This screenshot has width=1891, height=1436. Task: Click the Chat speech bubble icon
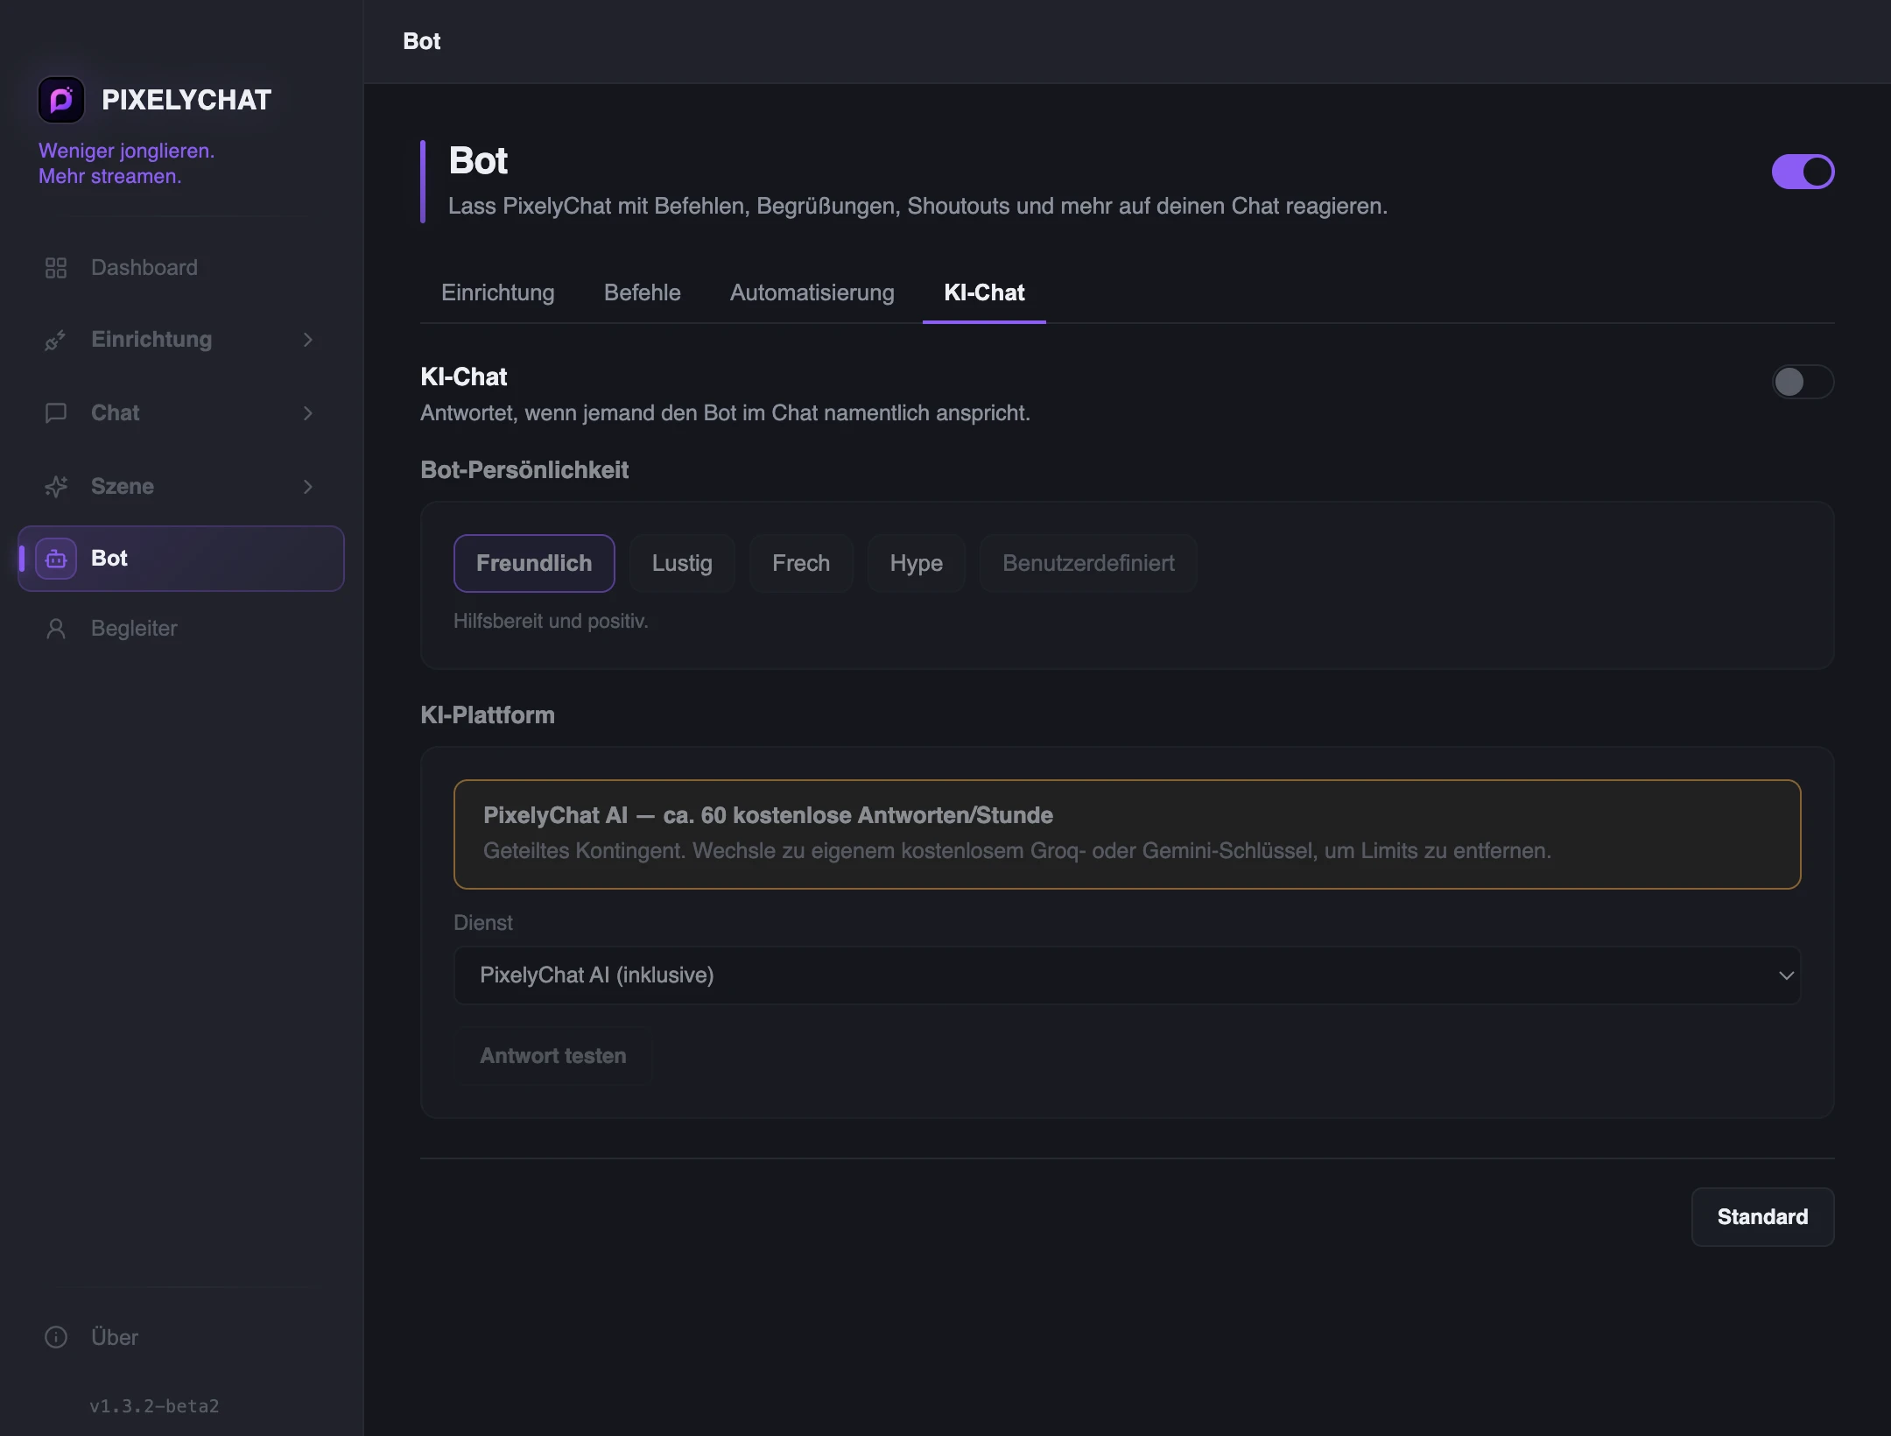[x=56, y=413]
